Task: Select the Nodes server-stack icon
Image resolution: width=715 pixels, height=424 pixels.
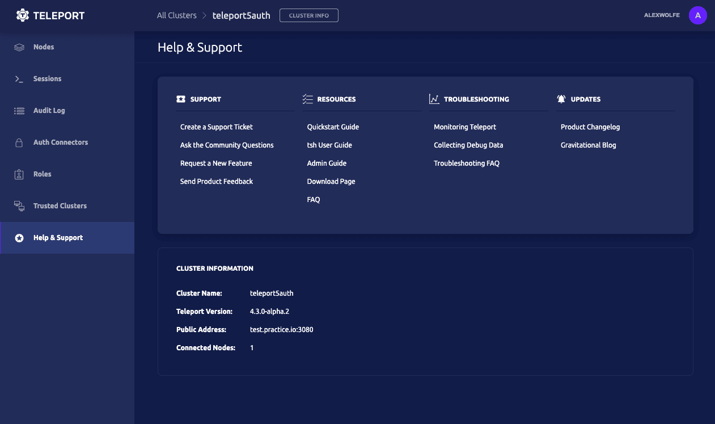Action: (19, 47)
